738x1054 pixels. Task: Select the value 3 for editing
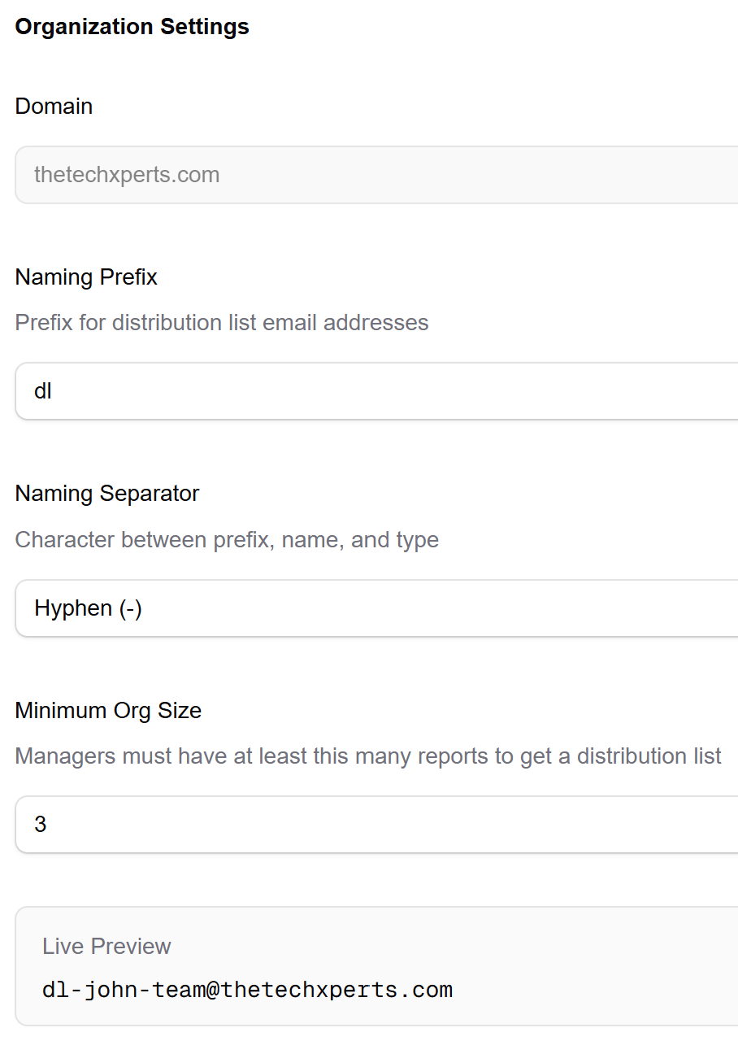tap(41, 824)
